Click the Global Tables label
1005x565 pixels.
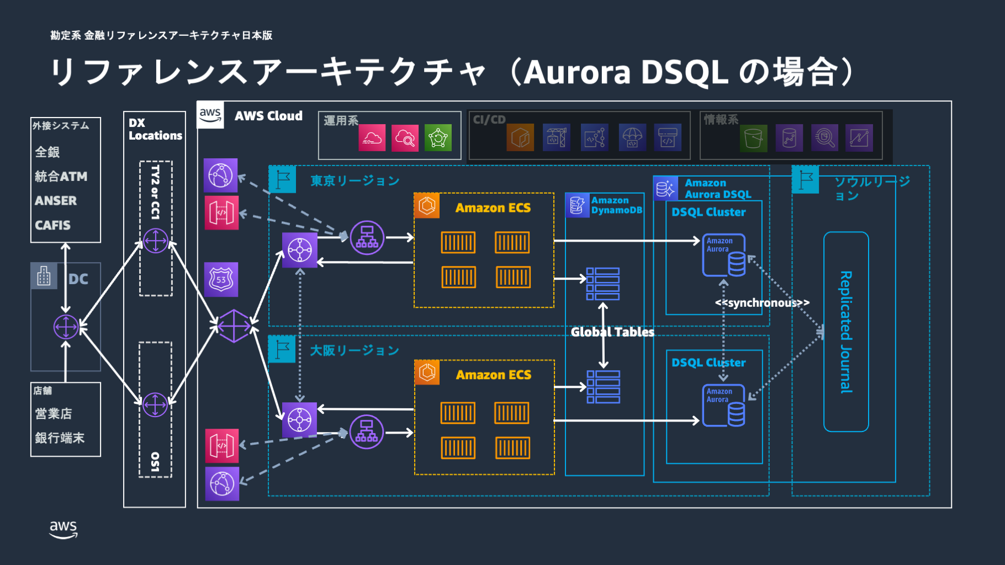[x=612, y=332]
